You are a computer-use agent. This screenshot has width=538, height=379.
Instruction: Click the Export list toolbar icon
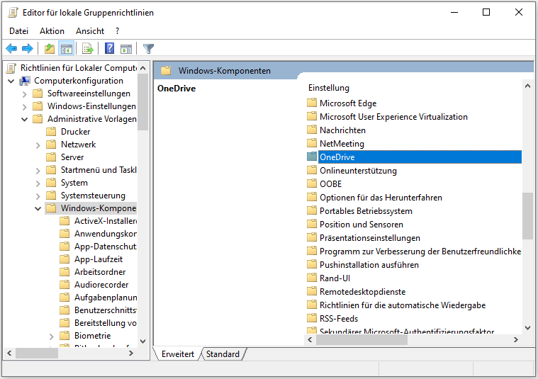pos(88,49)
